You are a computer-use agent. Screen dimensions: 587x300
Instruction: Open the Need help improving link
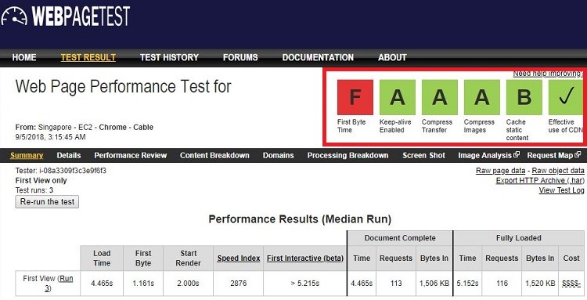tap(548, 74)
